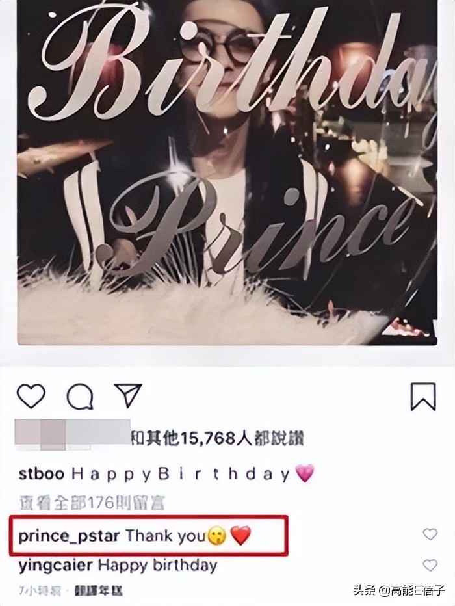Open comments with speech bubble icon
Screen dimensions: 455x606
coord(80,396)
